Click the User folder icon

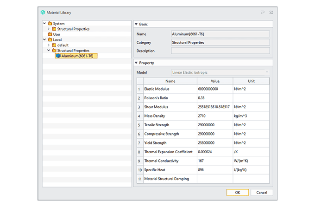tap(50, 34)
